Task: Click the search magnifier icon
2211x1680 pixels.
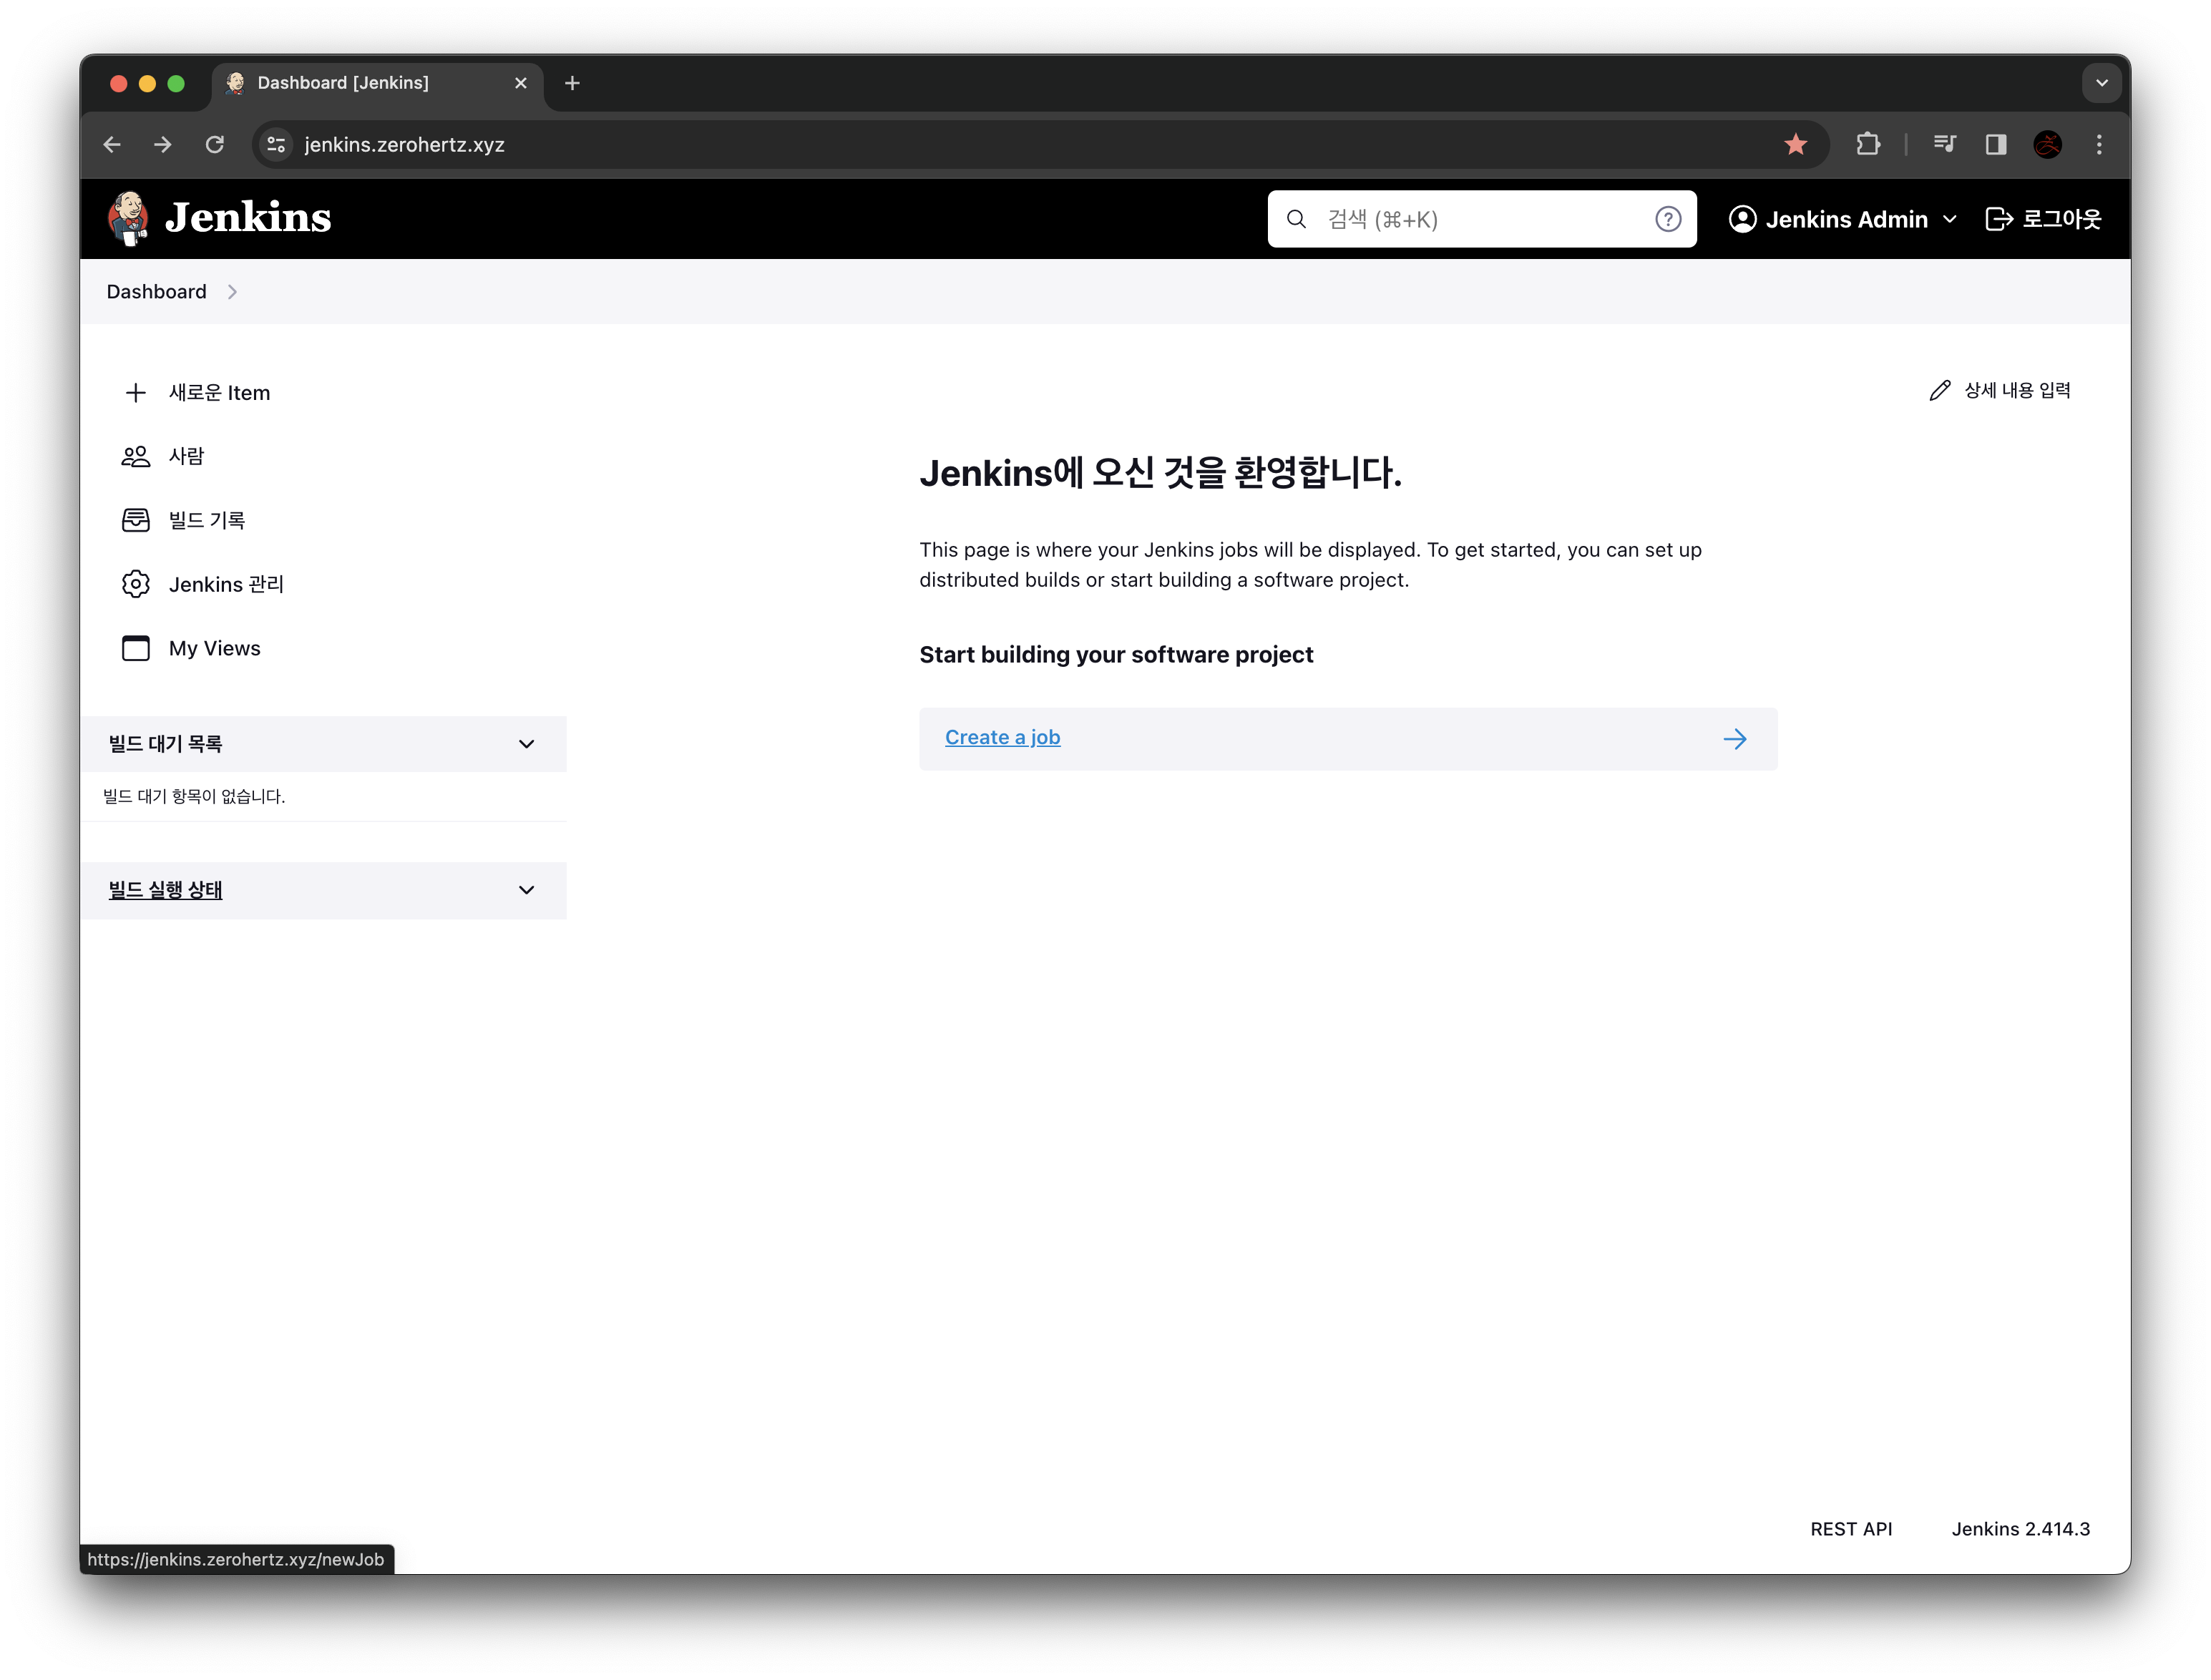Action: pyautogui.click(x=1296, y=219)
